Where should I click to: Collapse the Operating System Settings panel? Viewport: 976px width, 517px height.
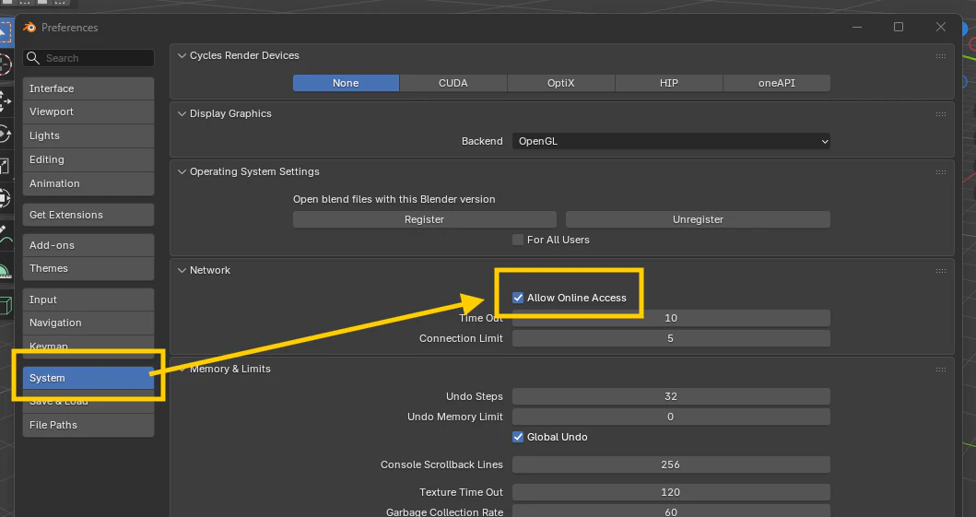click(182, 171)
